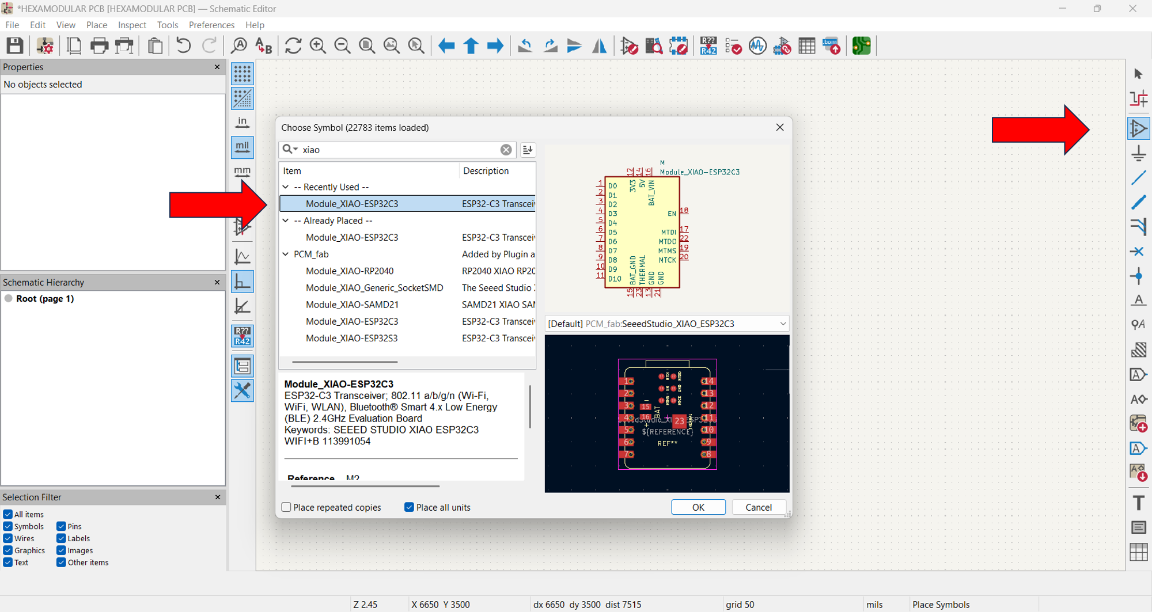Toggle the Wires selection filter checkbox
The width and height of the screenshot is (1152, 612).
(8, 538)
